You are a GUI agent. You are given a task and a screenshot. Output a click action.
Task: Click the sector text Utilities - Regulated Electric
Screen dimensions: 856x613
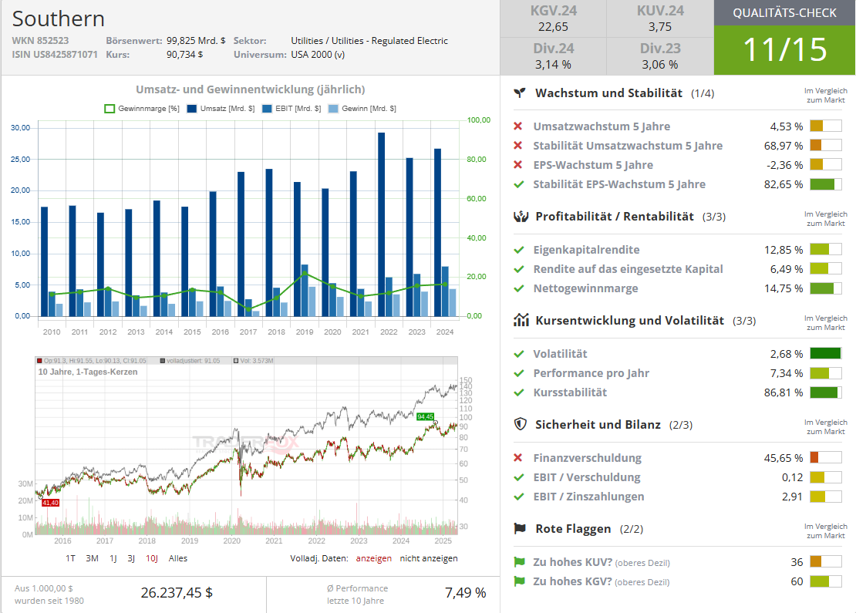(389, 40)
